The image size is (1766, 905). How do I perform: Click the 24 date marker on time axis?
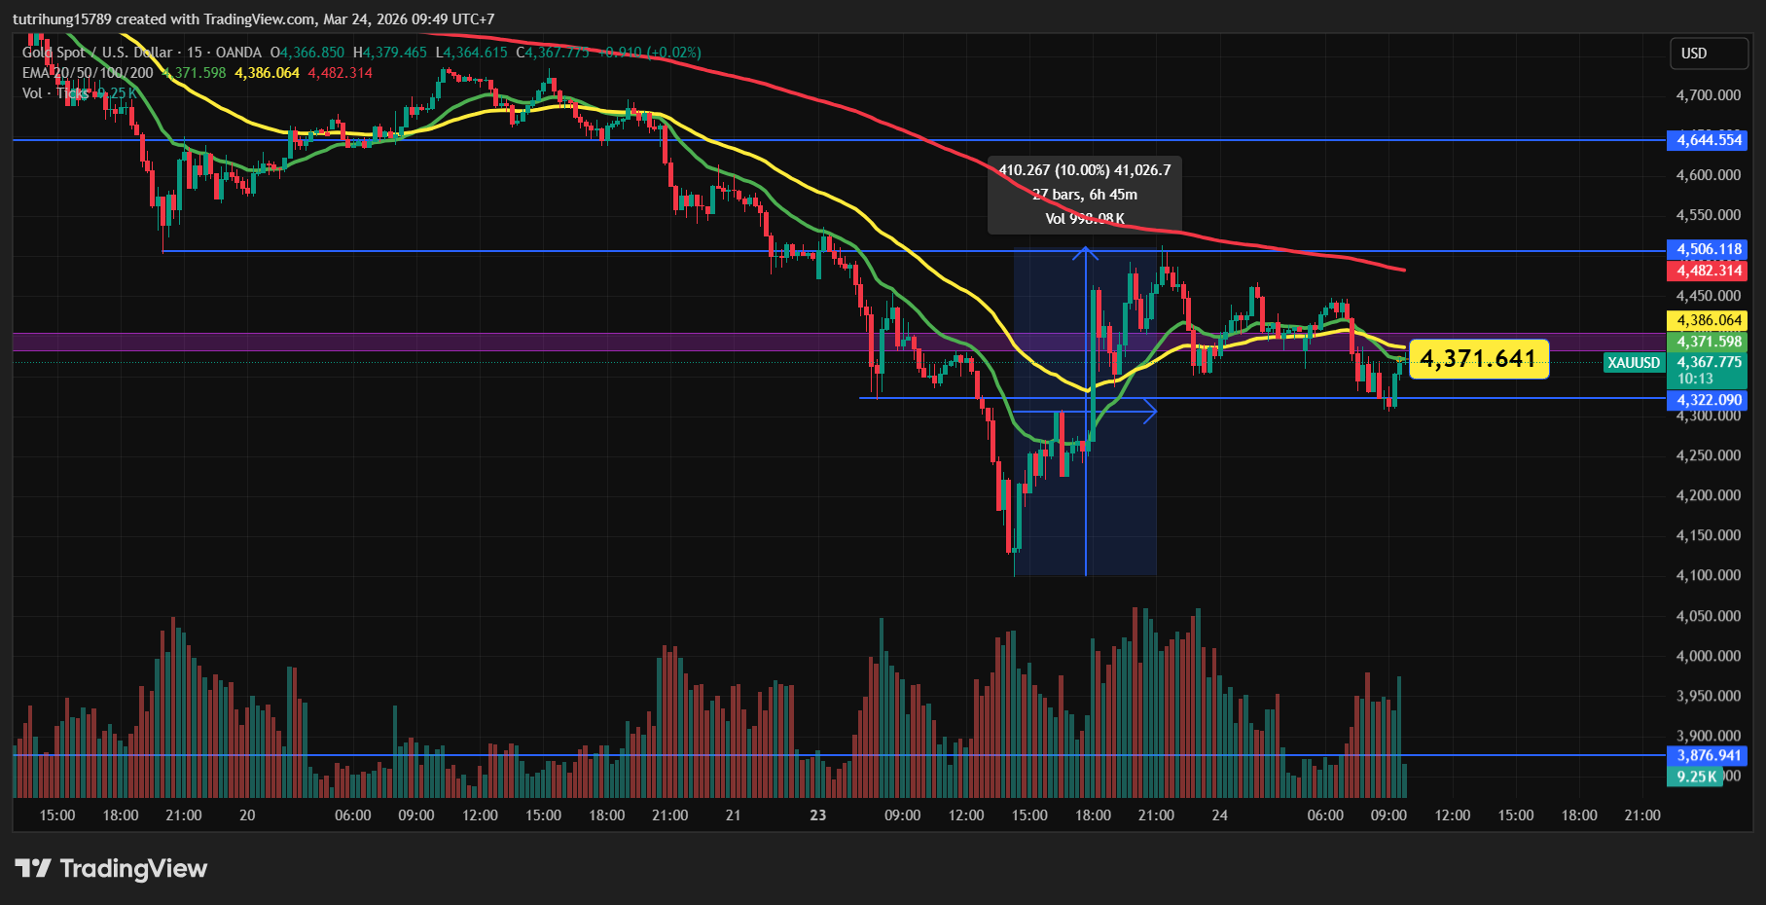(1219, 815)
